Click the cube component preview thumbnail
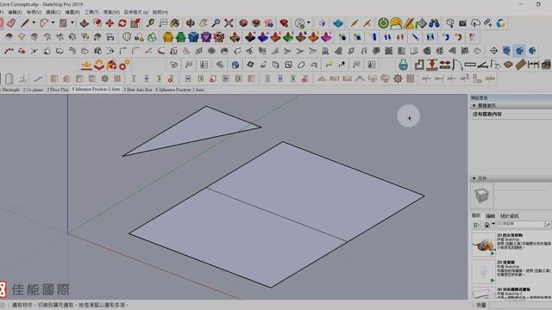 482,195
